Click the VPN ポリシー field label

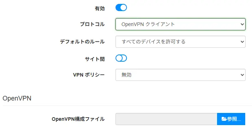pyautogui.click(x=89, y=75)
